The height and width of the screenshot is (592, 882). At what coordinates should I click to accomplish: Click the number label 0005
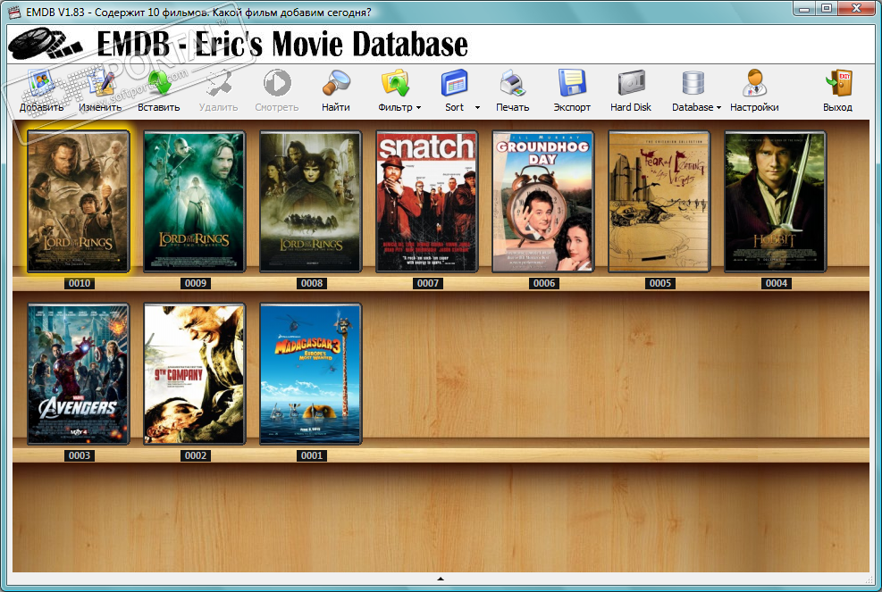click(660, 283)
